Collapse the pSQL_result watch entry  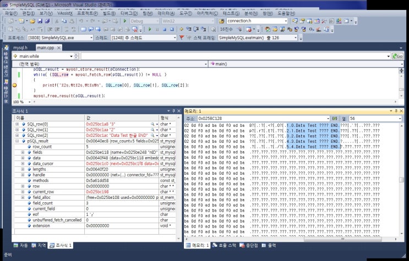tap(17, 141)
